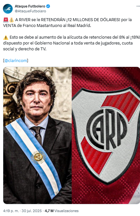Open the River Plate crest image

[106, 135]
